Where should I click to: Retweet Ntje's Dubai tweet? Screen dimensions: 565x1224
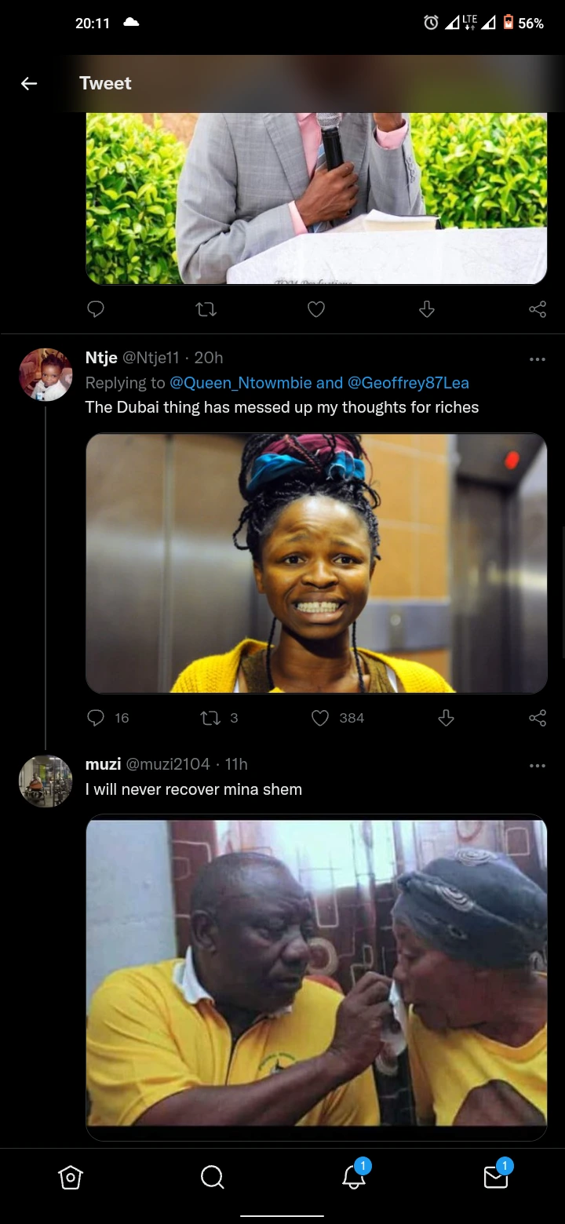tap(211, 718)
